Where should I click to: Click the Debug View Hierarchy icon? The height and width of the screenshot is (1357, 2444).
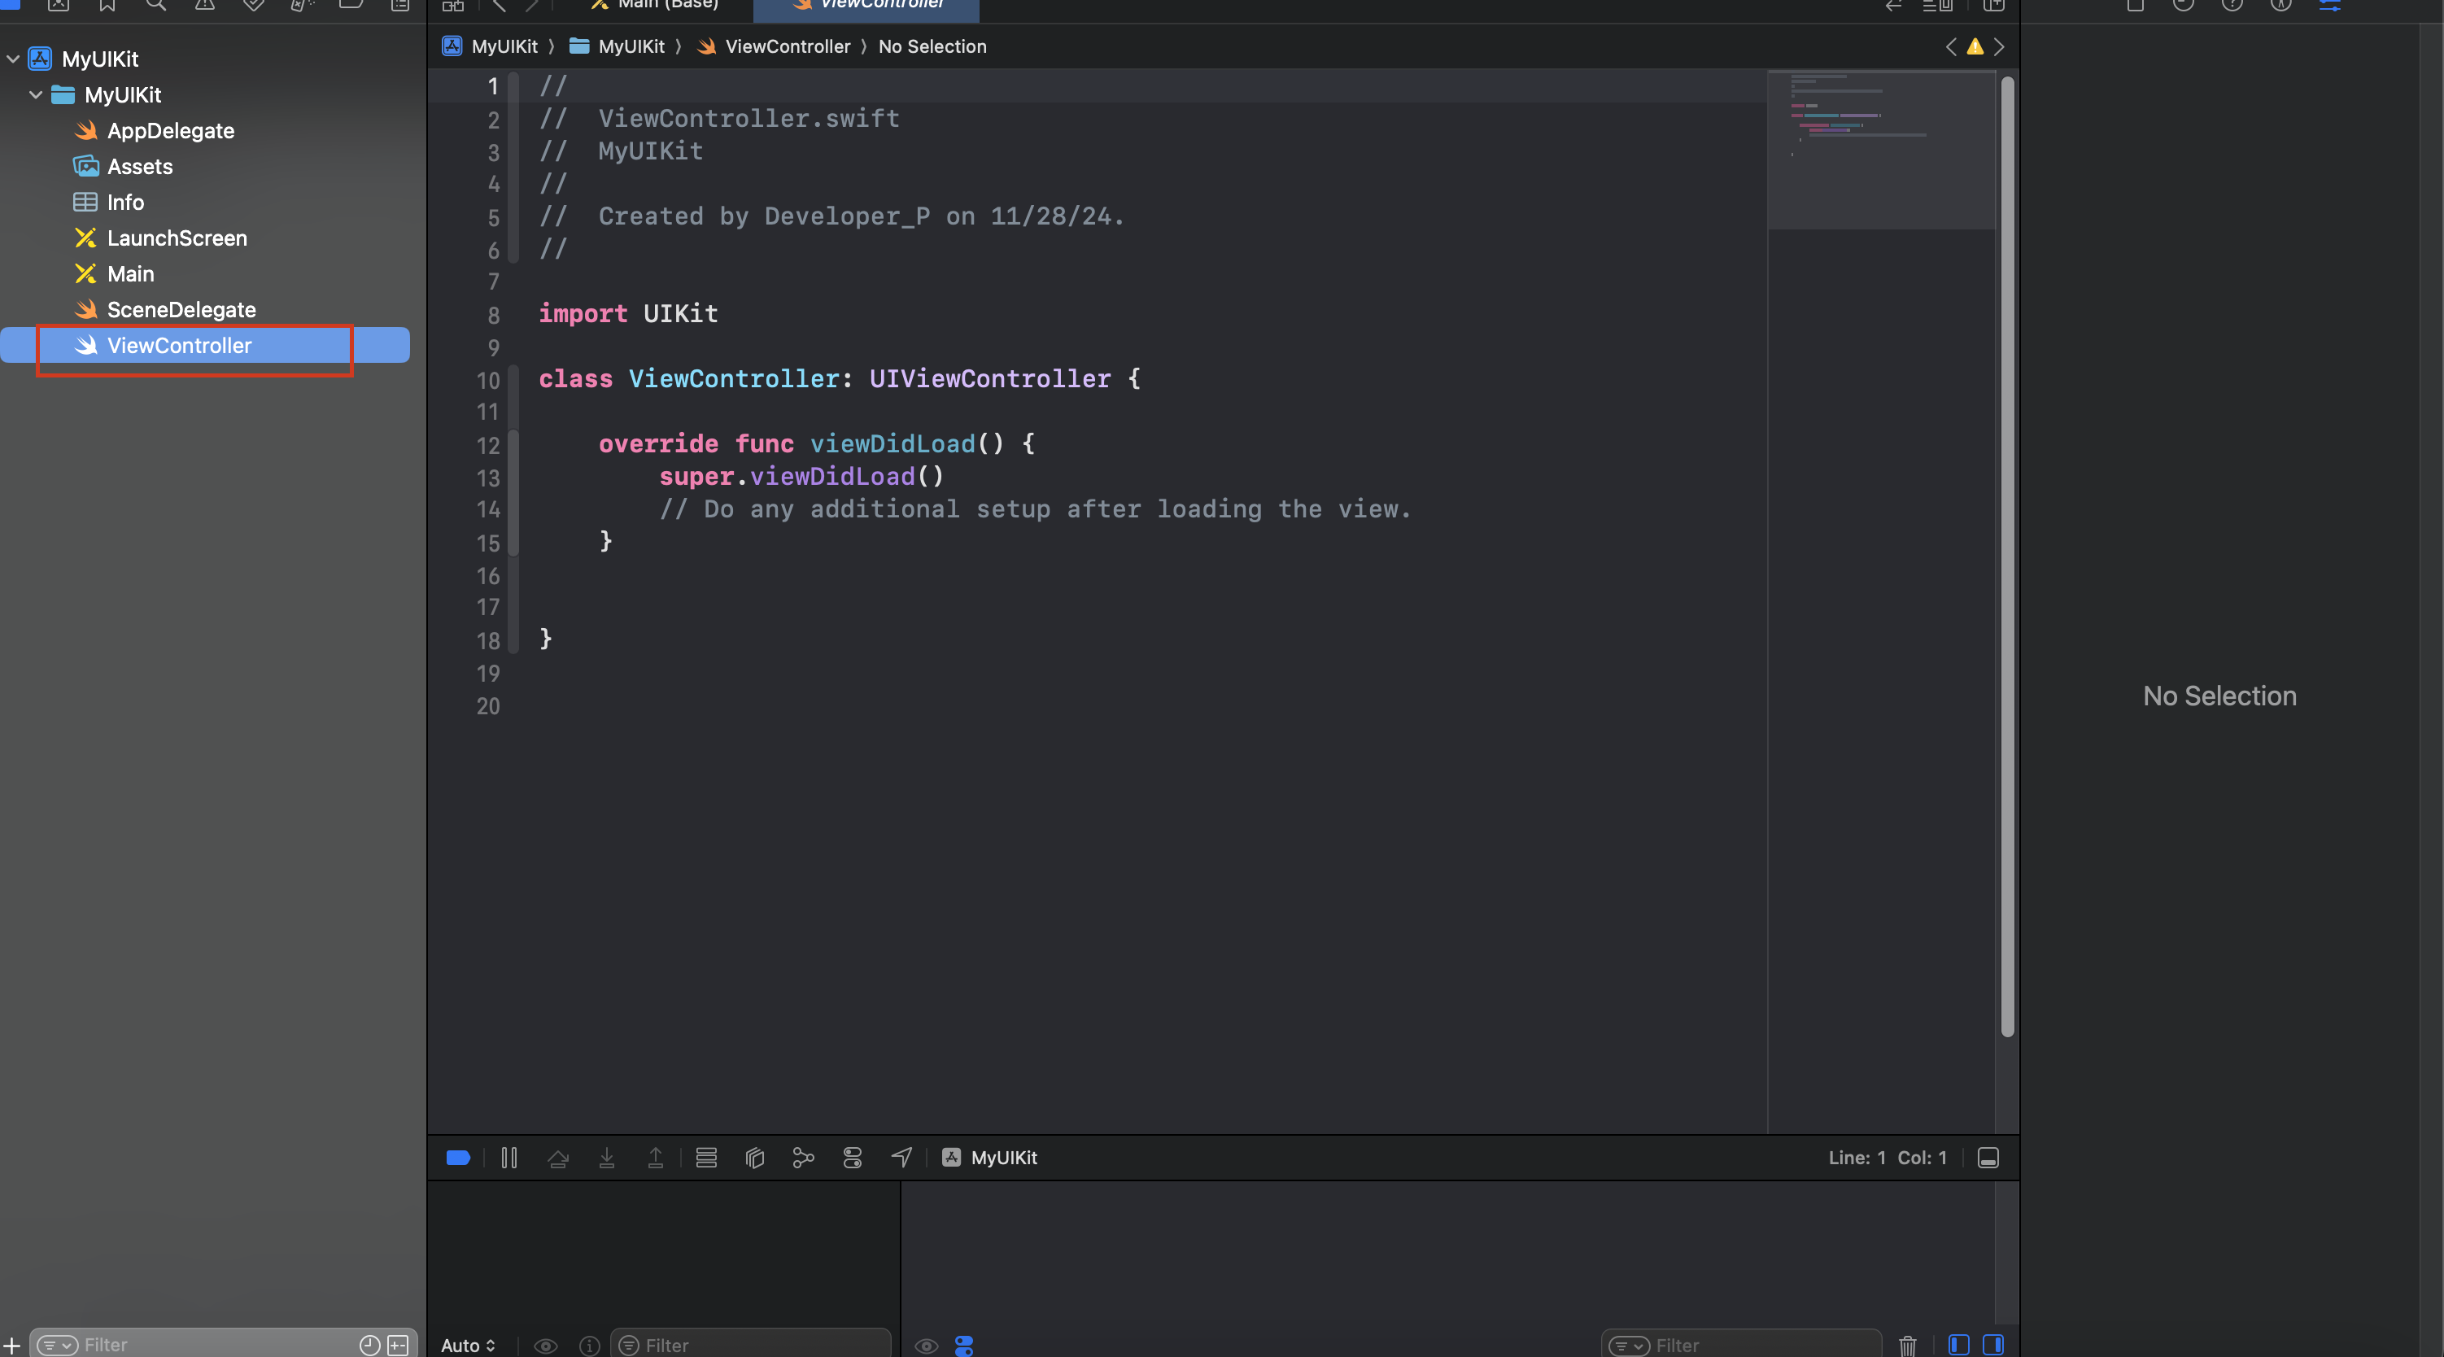click(755, 1158)
